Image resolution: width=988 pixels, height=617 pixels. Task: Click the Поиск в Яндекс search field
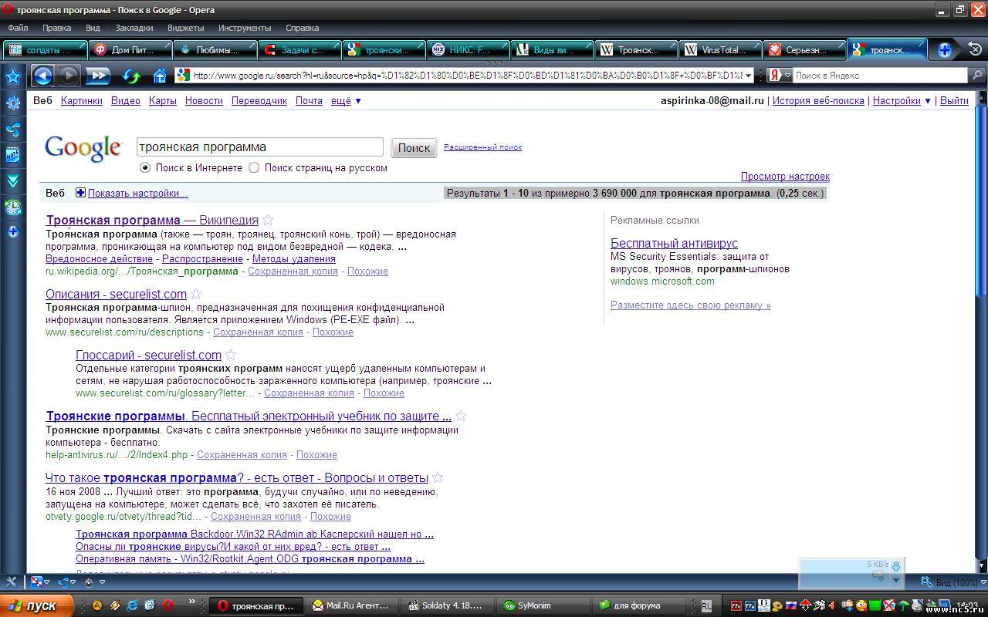(880, 76)
